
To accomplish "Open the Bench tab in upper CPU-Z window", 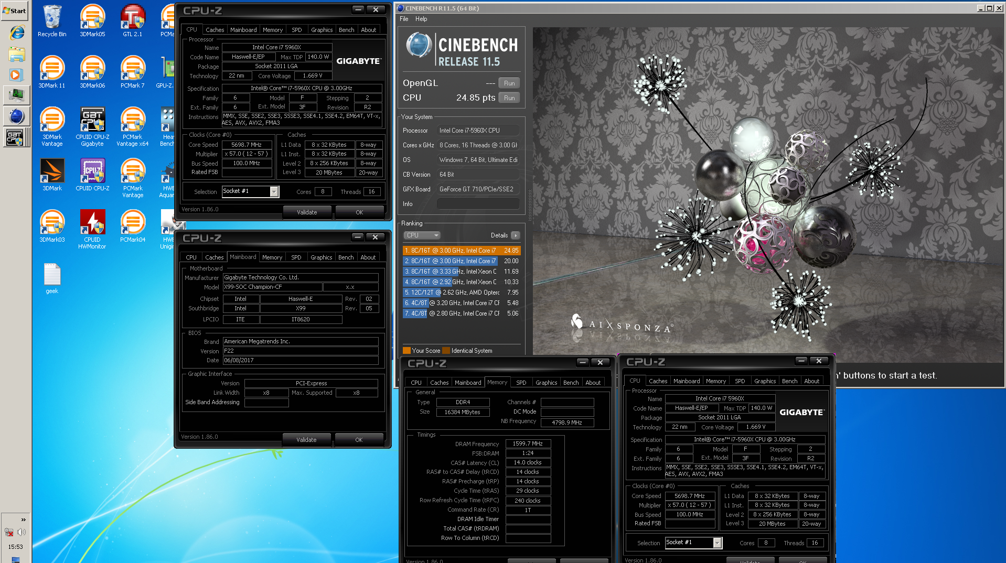I will click(346, 30).
